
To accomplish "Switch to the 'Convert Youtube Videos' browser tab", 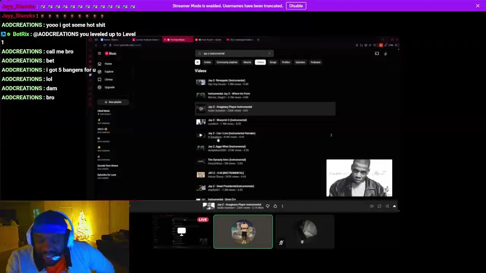I will tap(146, 40).
